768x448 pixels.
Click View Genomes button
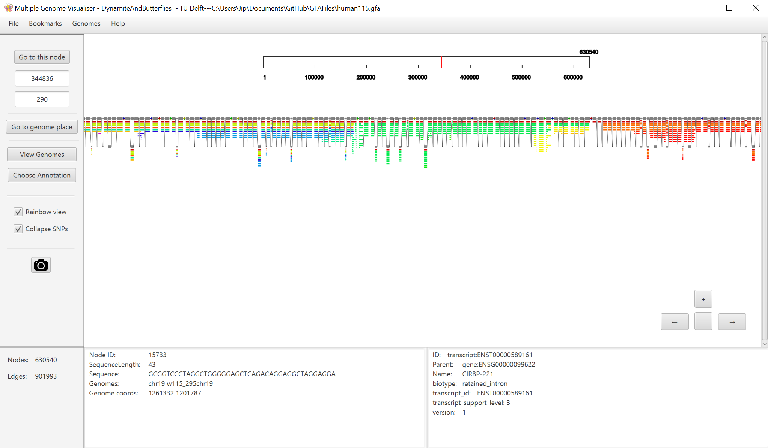[x=42, y=154]
